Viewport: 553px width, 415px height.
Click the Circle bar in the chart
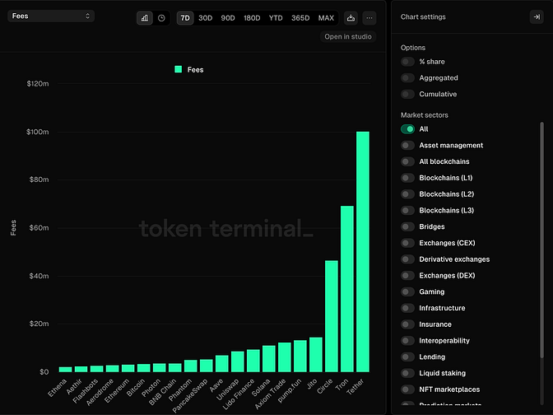332,316
